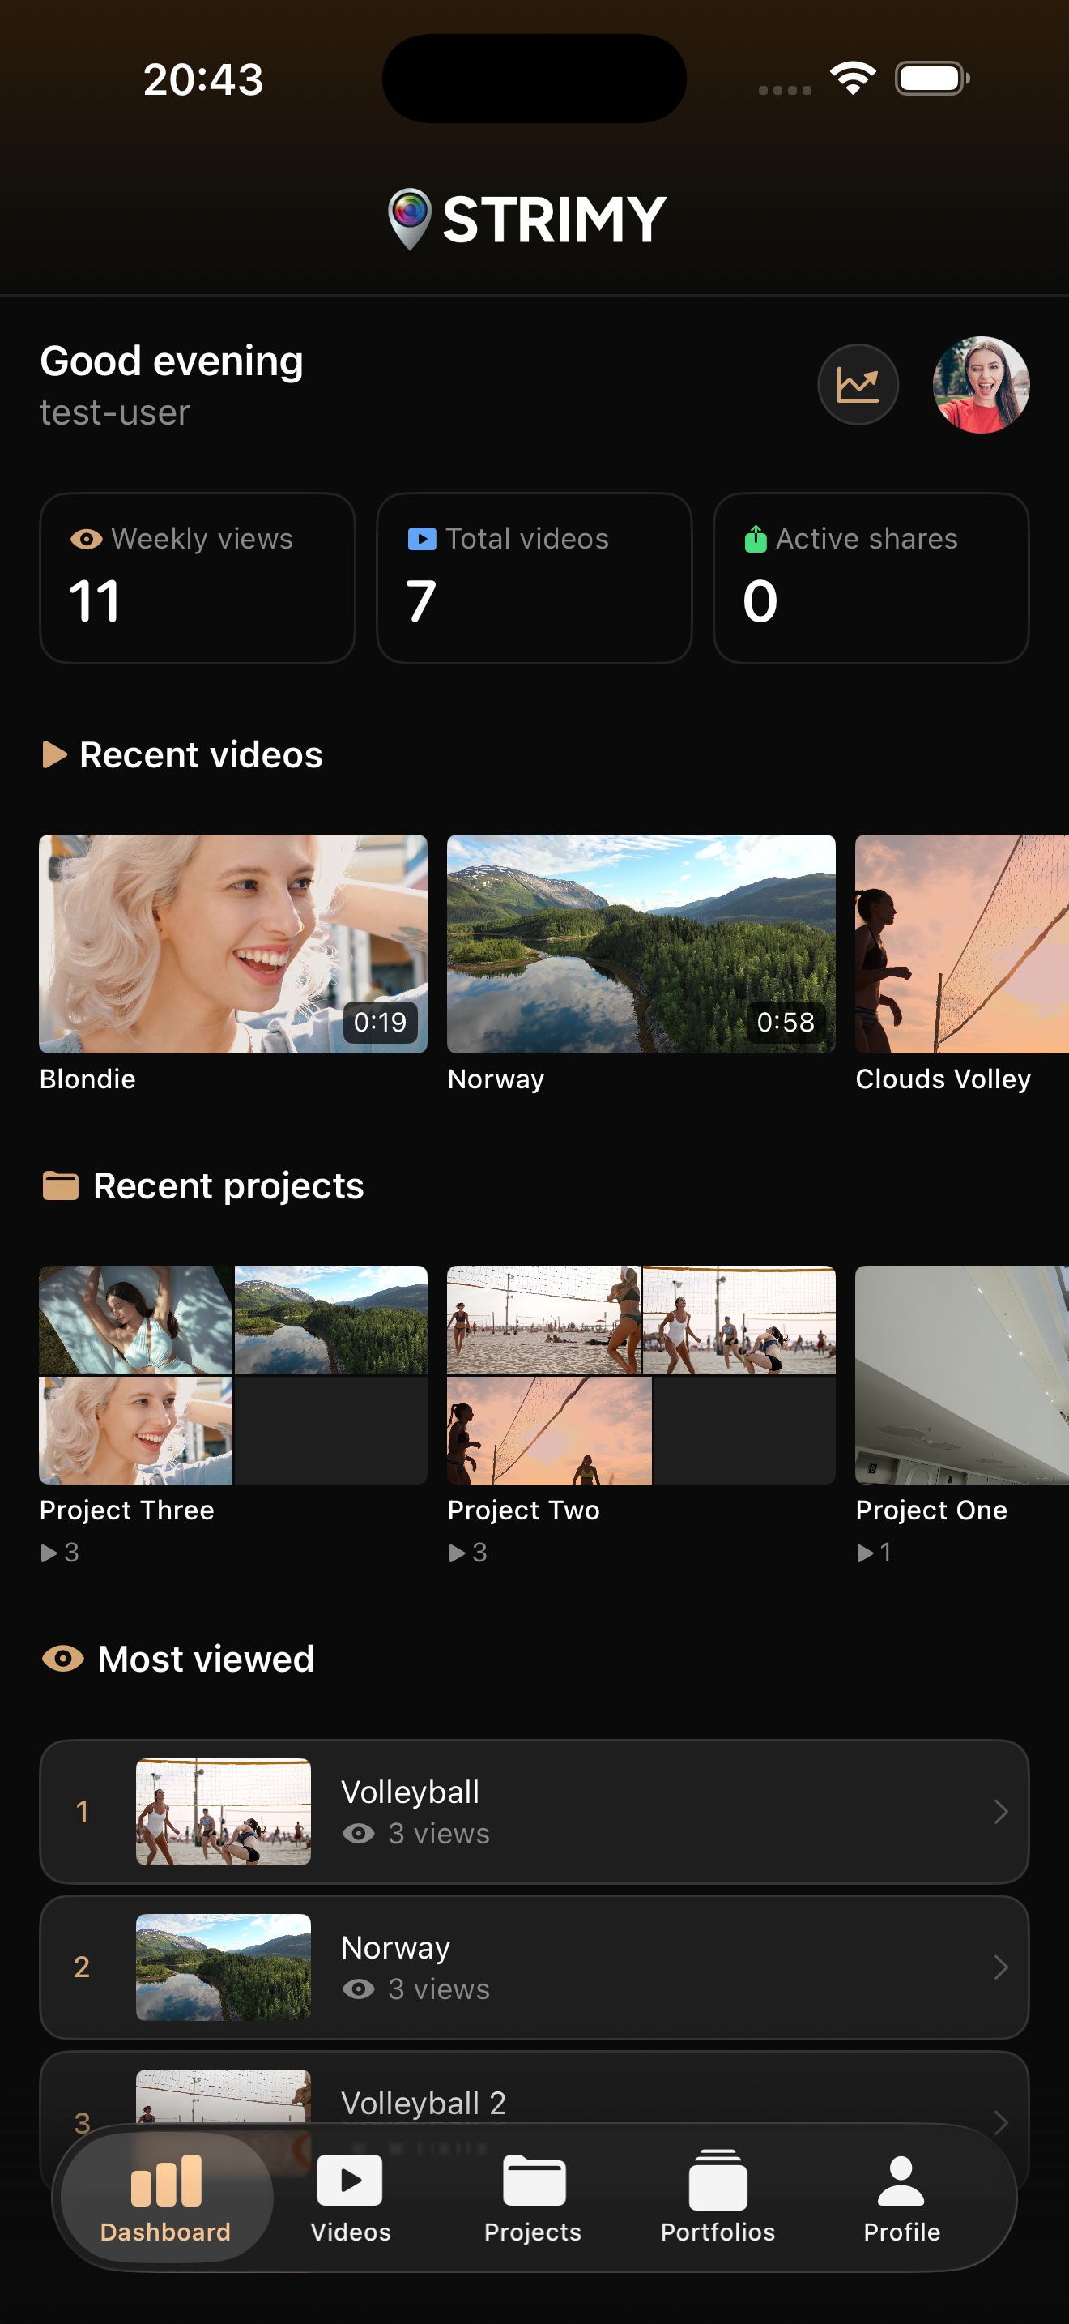Tap the Total videos play icon
The width and height of the screenshot is (1069, 2324).
(422, 540)
